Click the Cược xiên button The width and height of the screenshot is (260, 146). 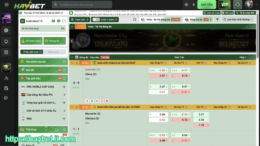tap(80, 19)
